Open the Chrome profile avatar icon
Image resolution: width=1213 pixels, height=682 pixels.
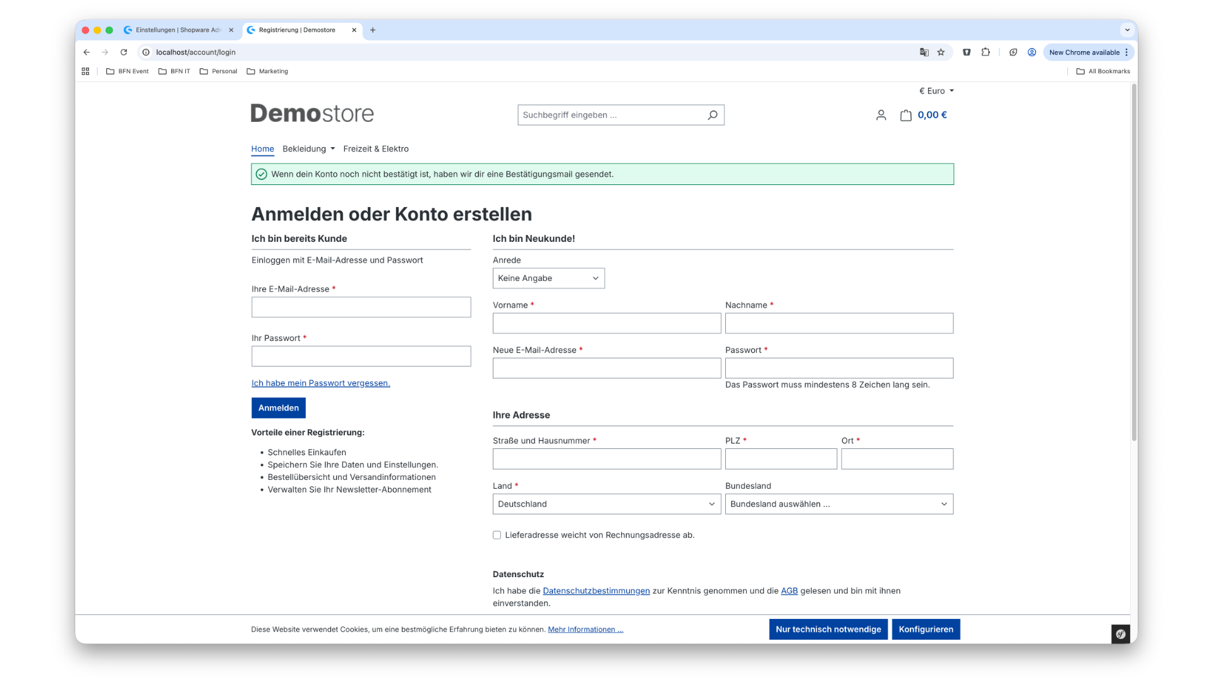coord(1032,52)
